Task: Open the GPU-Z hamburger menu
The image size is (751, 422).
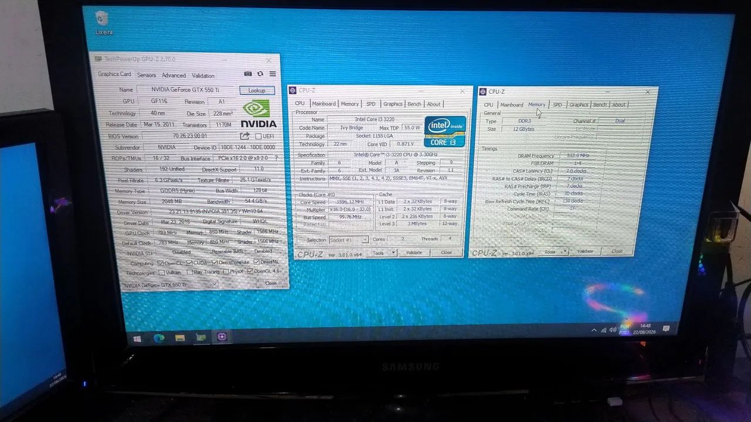Action: click(273, 74)
